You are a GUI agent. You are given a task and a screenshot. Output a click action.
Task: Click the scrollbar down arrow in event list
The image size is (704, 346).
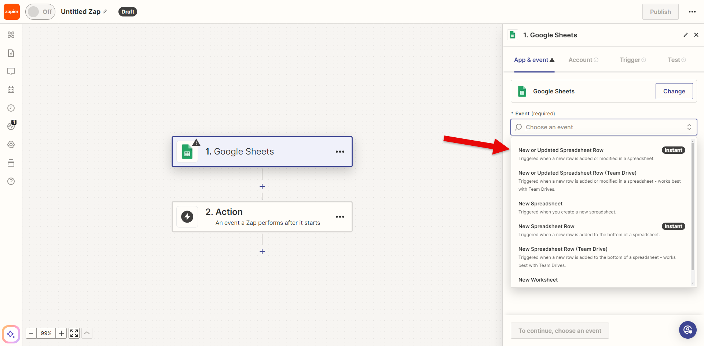pos(693,283)
